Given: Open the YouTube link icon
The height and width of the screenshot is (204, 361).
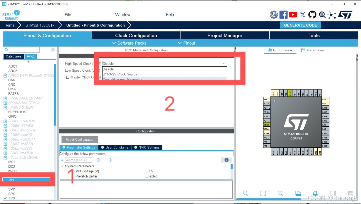Looking at the screenshot, I should [293, 15].
